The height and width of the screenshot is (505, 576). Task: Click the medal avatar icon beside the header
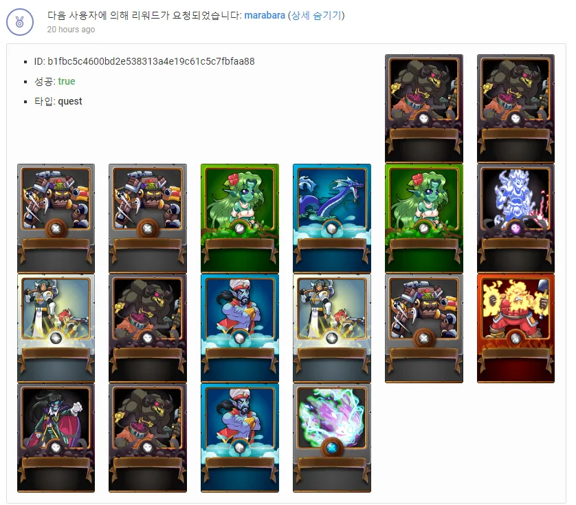[x=20, y=22]
